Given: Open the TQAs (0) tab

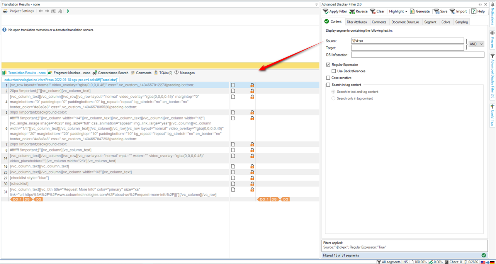Looking at the screenshot, I should click(x=163, y=73).
